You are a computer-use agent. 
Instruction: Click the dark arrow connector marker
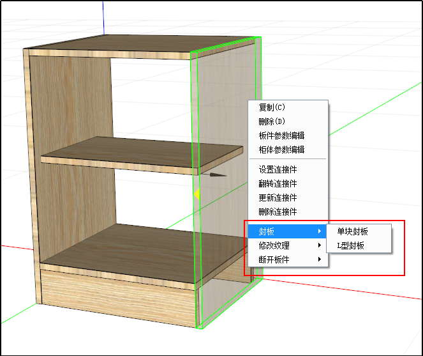218,175
